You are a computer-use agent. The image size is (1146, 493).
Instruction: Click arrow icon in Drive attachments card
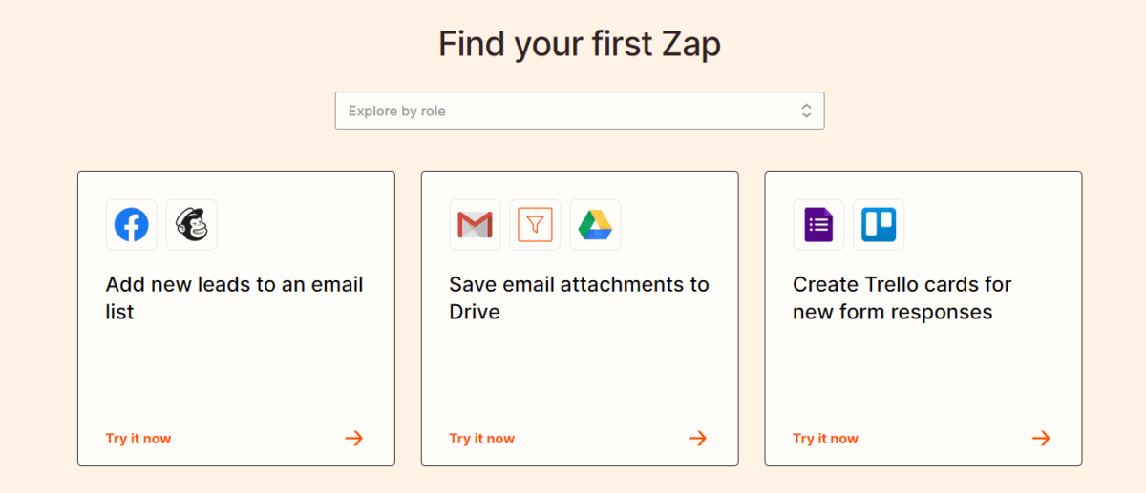click(698, 439)
